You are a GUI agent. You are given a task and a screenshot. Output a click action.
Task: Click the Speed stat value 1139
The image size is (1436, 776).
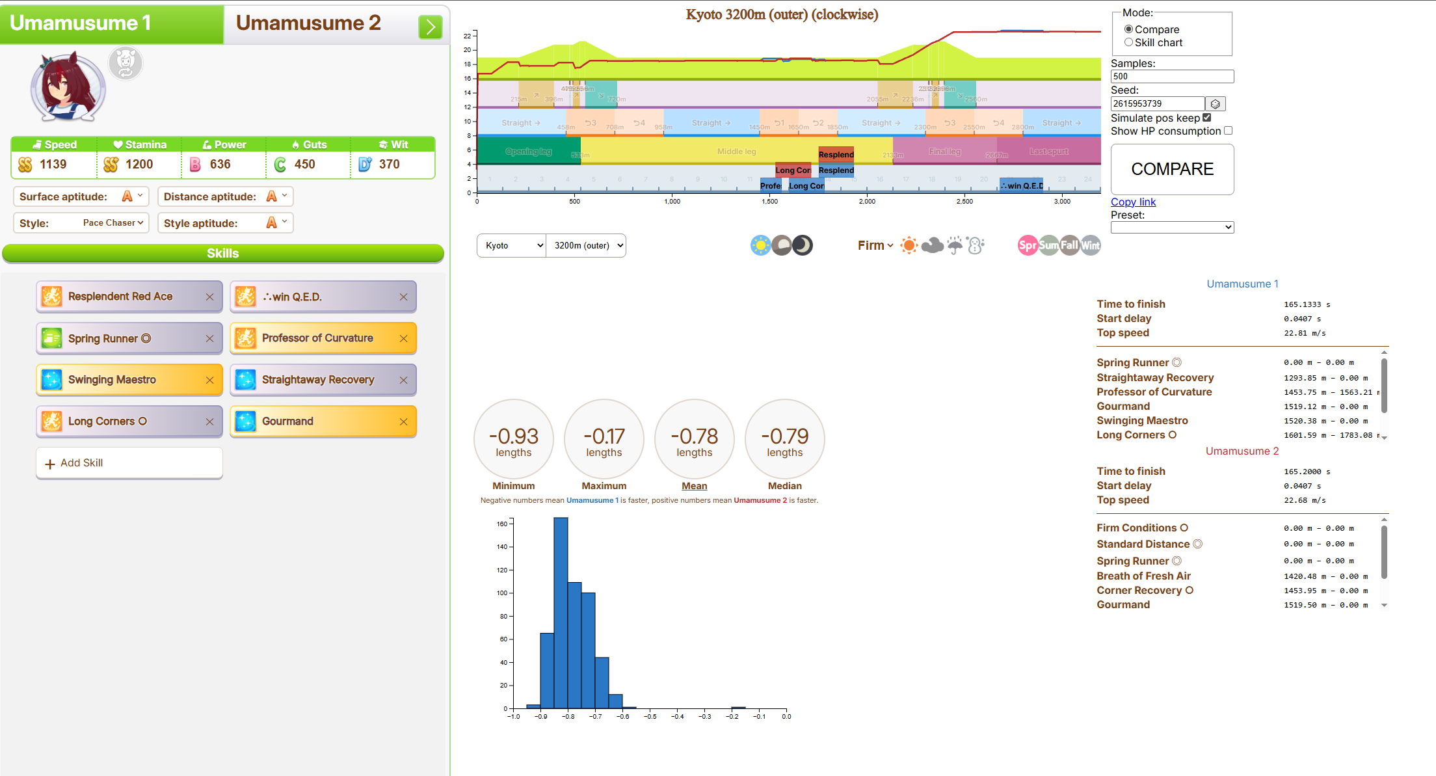53,165
